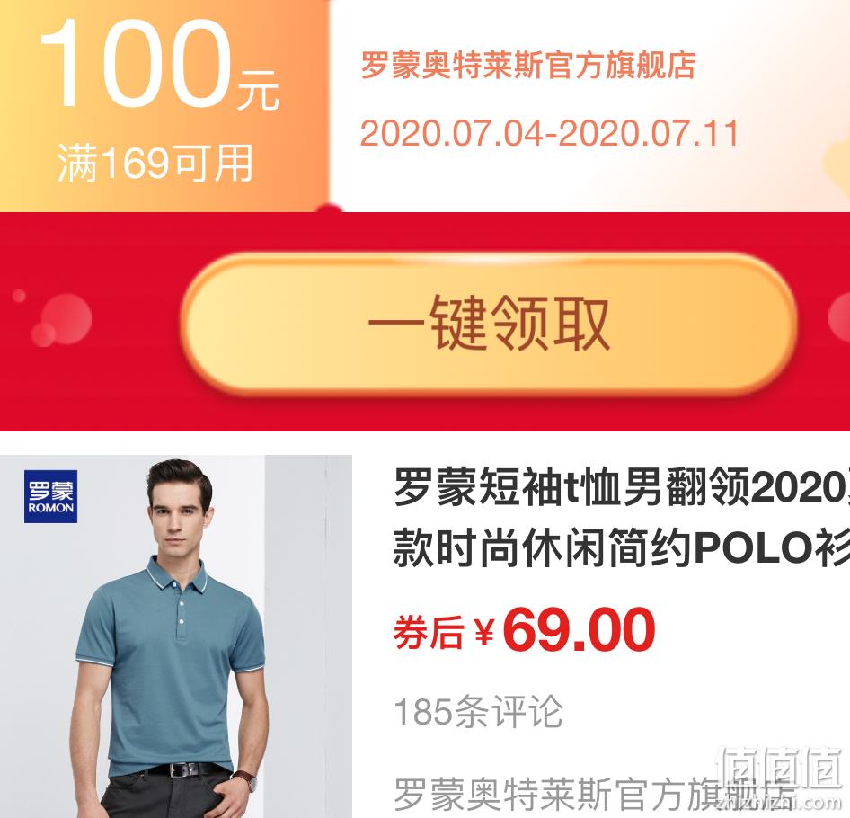Click the model's belt in product photo
Viewport: 850px width, 818px height.
coord(183,769)
